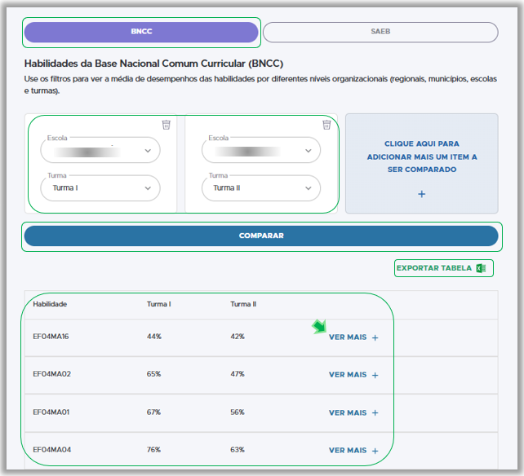524x476 pixels.
Task: Click the 76% value for EF04MA04
Action: point(153,450)
